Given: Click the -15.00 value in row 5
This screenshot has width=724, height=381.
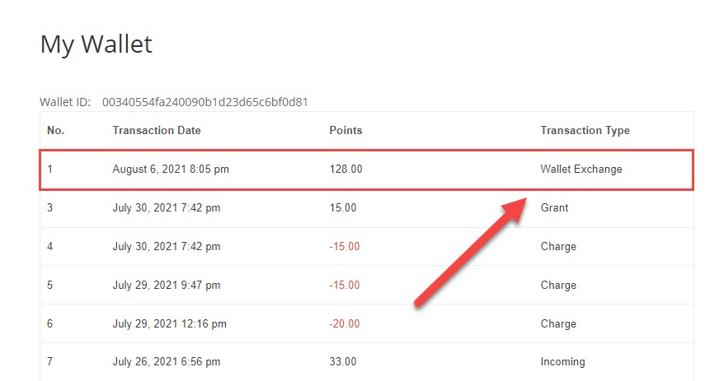Looking at the screenshot, I should [x=345, y=286].
